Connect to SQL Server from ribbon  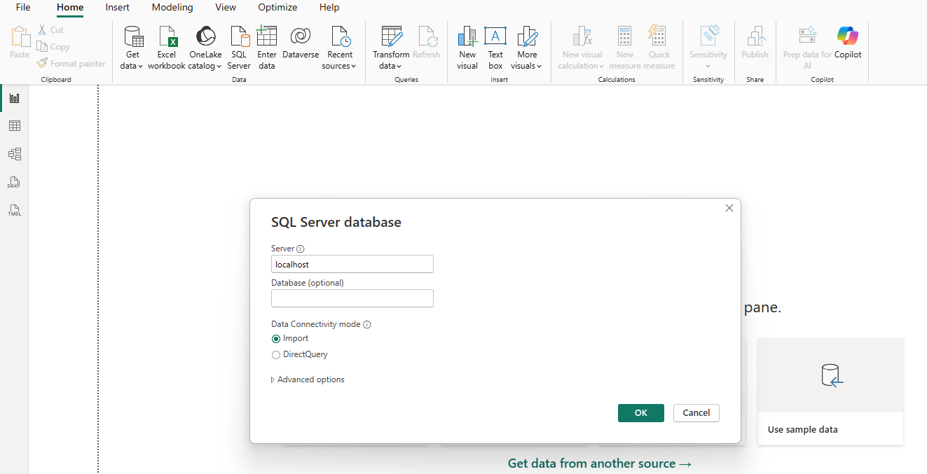[239, 48]
